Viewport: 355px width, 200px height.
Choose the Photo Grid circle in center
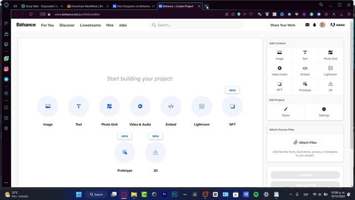[x=109, y=106]
